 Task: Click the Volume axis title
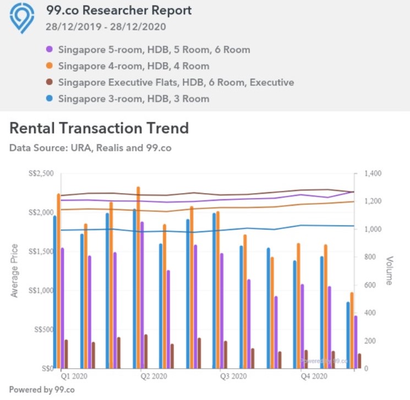pyautogui.click(x=389, y=270)
